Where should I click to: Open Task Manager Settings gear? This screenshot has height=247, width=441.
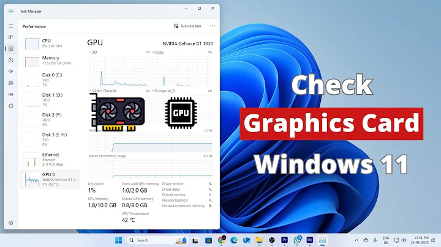pos(10,223)
